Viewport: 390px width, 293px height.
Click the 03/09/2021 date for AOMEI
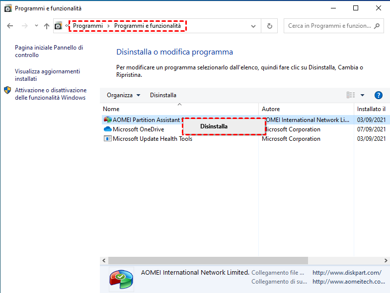click(371, 120)
